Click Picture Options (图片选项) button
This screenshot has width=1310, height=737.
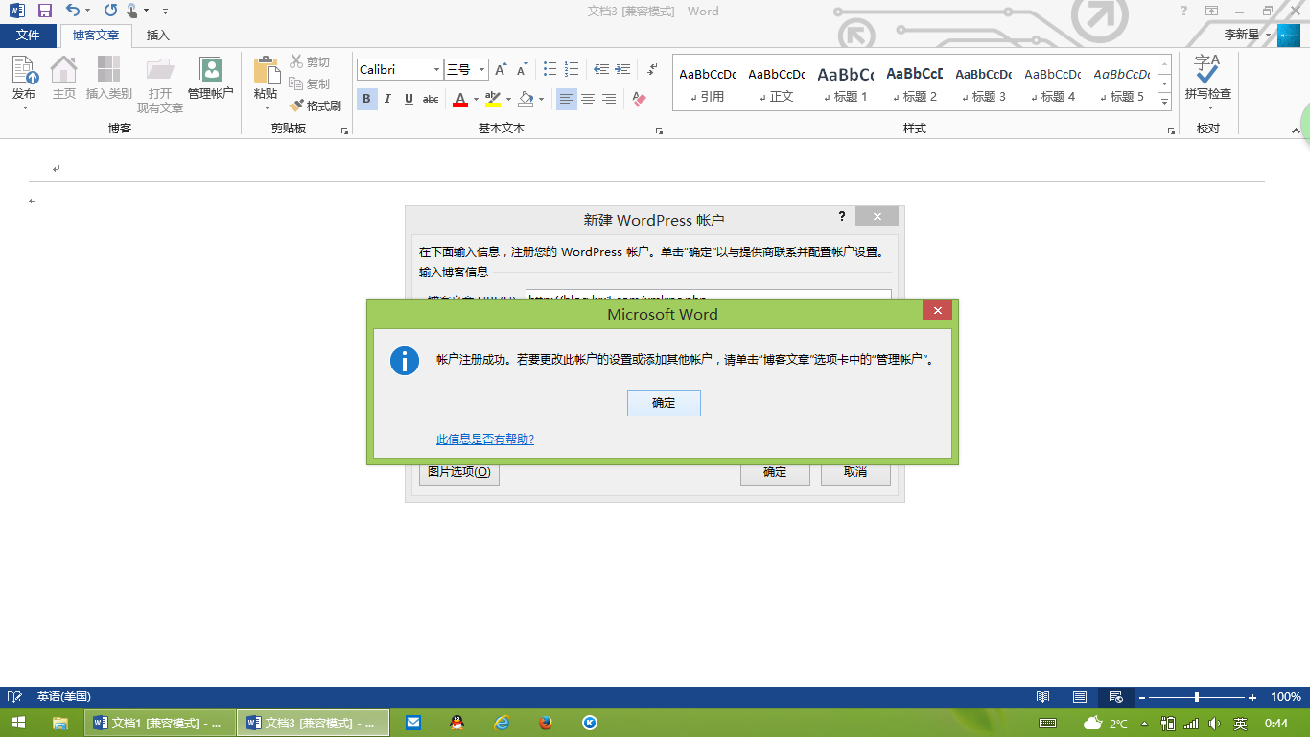click(x=459, y=472)
